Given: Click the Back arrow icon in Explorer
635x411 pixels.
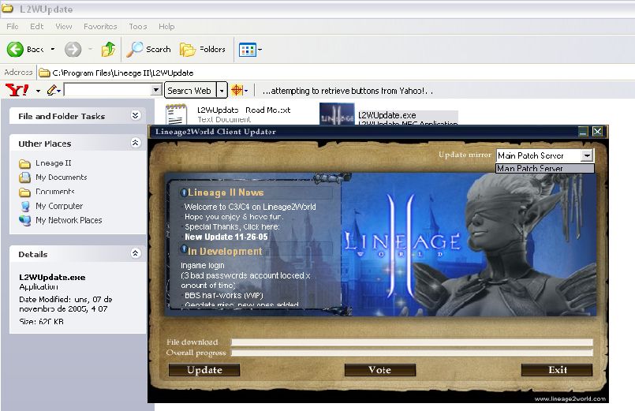Looking at the screenshot, I should pos(15,50).
